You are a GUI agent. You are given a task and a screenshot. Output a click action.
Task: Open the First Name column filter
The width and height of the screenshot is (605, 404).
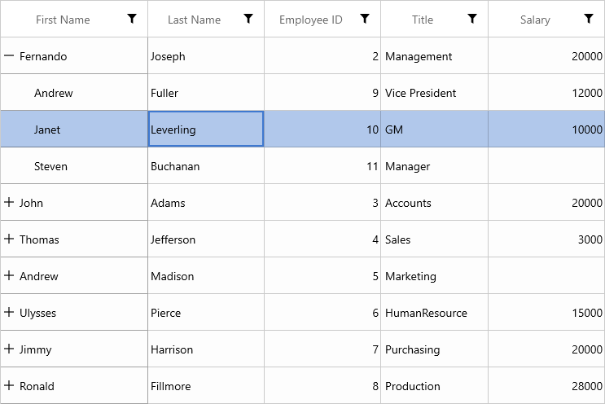click(x=132, y=19)
